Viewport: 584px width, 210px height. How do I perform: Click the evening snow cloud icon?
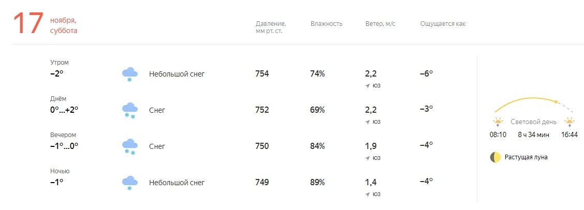click(x=129, y=146)
